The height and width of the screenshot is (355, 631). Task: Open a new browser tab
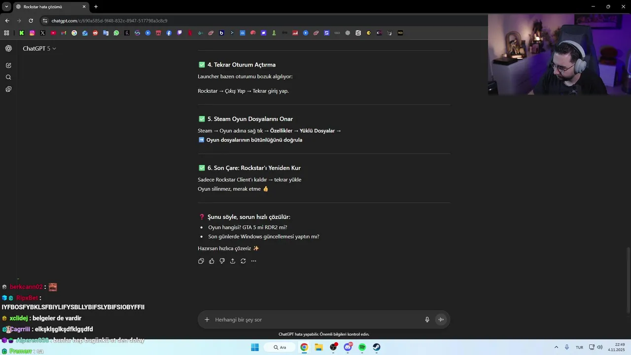(96, 7)
